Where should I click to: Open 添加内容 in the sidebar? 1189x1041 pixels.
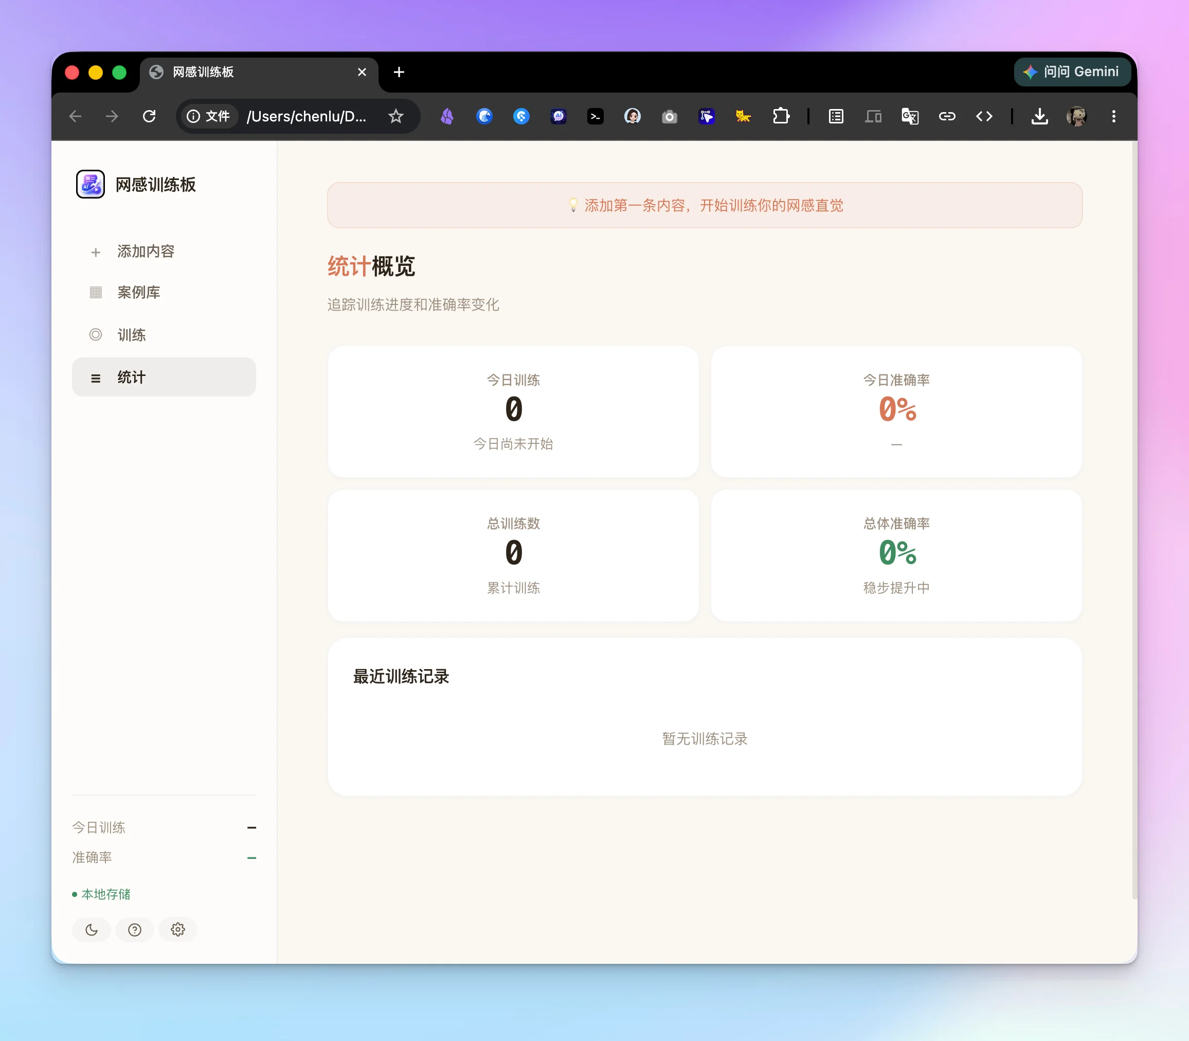tap(164, 252)
